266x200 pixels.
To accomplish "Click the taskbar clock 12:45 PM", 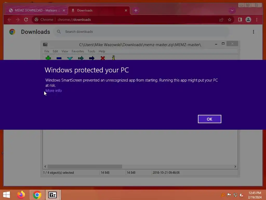I will click(255, 193).
